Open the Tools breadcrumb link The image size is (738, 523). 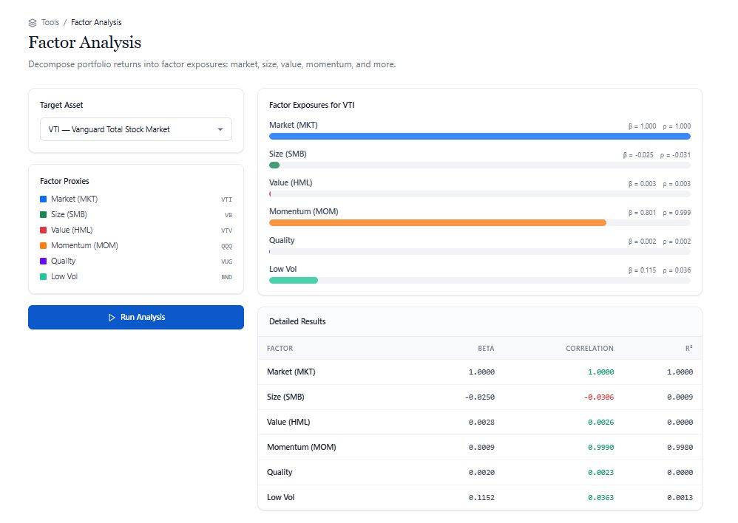pyautogui.click(x=50, y=23)
